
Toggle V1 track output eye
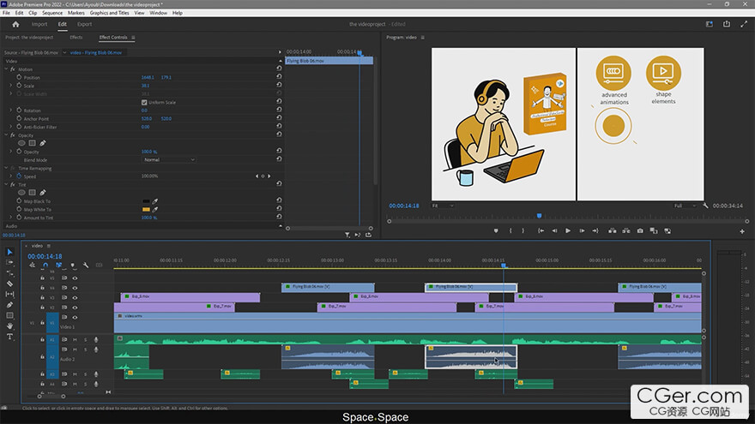(75, 317)
